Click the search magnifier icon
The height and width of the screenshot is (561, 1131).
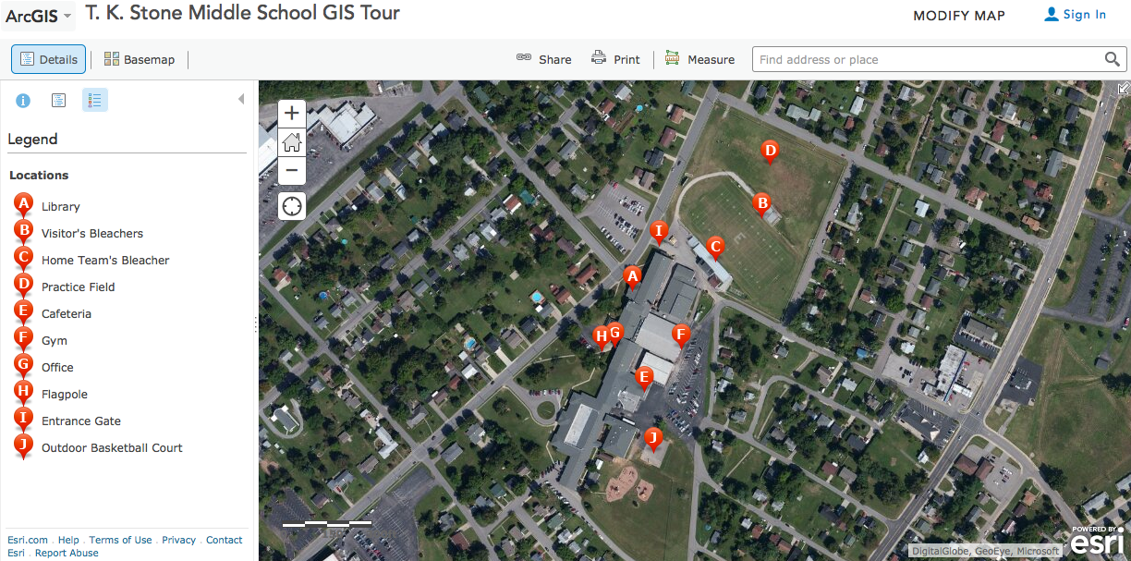[1113, 59]
